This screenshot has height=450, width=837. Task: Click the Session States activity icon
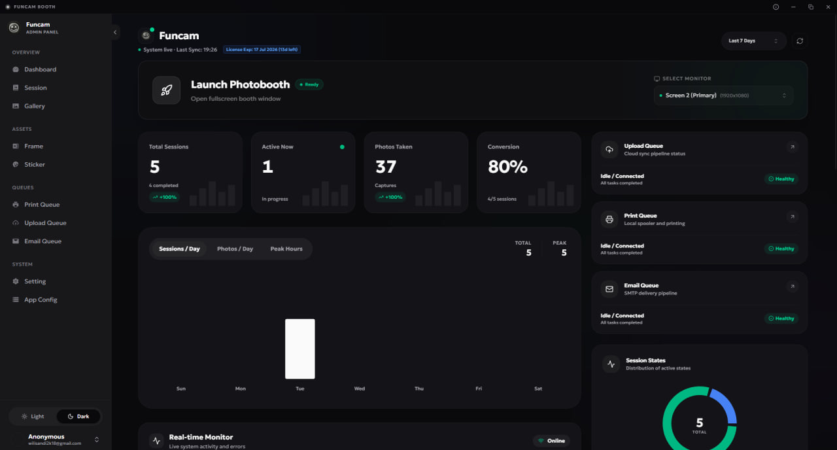click(x=611, y=364)
